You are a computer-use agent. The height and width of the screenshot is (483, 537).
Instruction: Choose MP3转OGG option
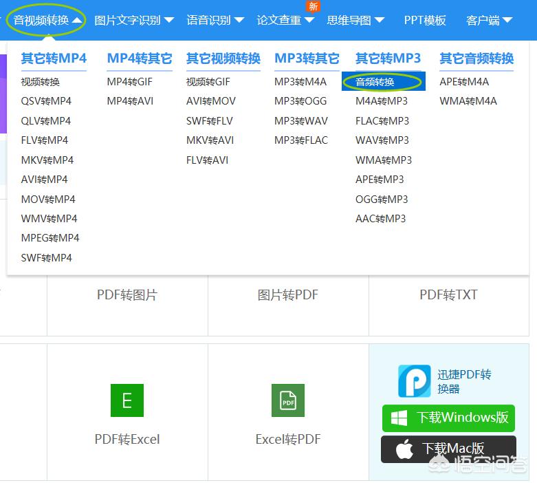[x=300, y=101]
